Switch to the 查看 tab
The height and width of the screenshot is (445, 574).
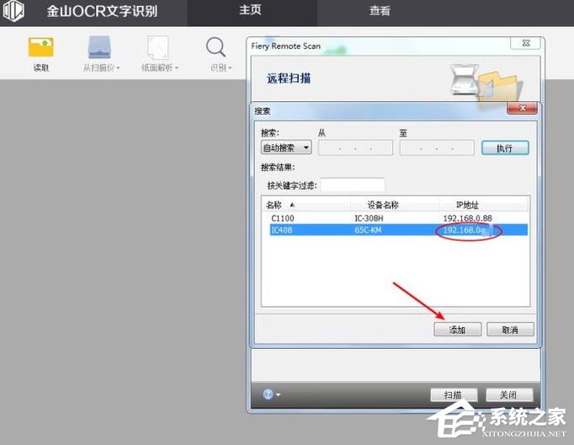380,11
